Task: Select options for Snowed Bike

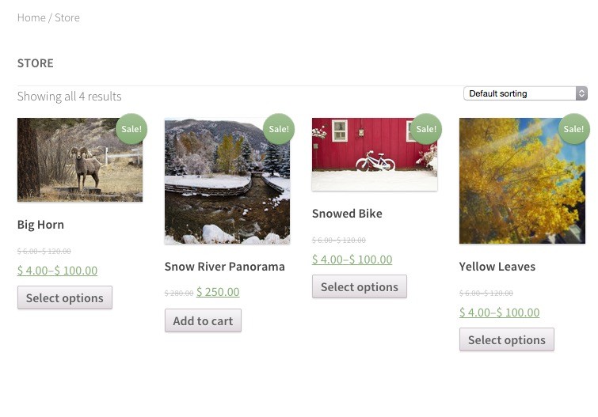Action: 360,286
